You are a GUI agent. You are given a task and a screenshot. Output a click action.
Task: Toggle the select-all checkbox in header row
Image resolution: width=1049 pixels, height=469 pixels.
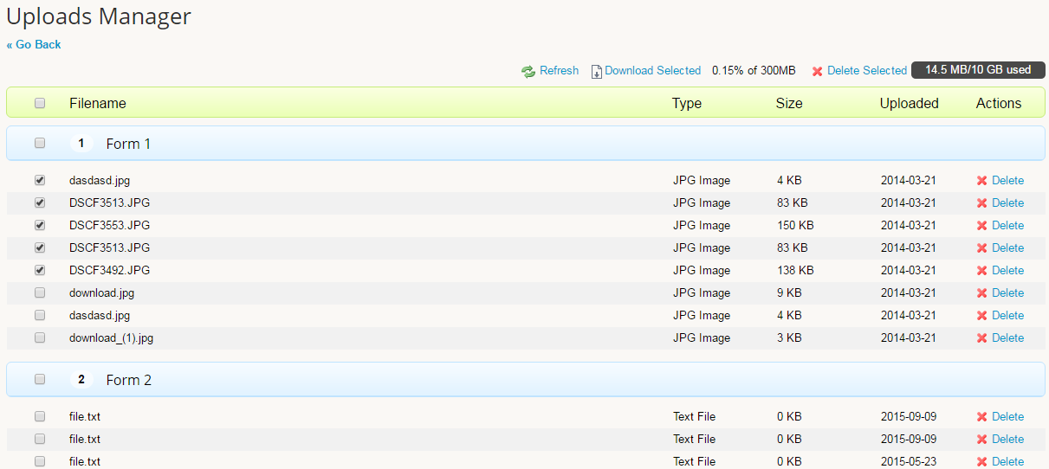[x=40, y=103]
